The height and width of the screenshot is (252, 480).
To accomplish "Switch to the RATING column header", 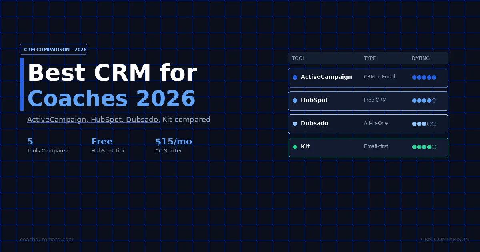I will pyautogui.click(x=421, y=58).
